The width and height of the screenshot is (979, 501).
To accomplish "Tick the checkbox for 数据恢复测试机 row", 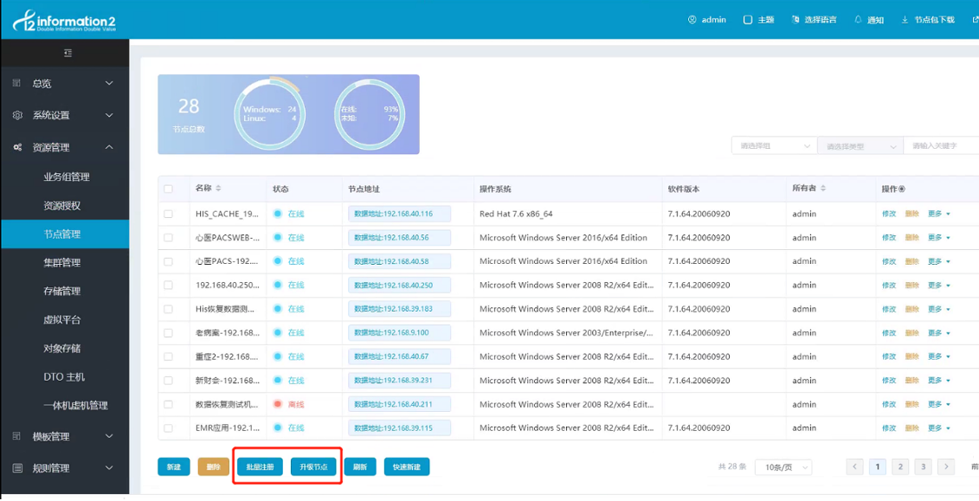I will pyautogui.click(x=168, y=404).
